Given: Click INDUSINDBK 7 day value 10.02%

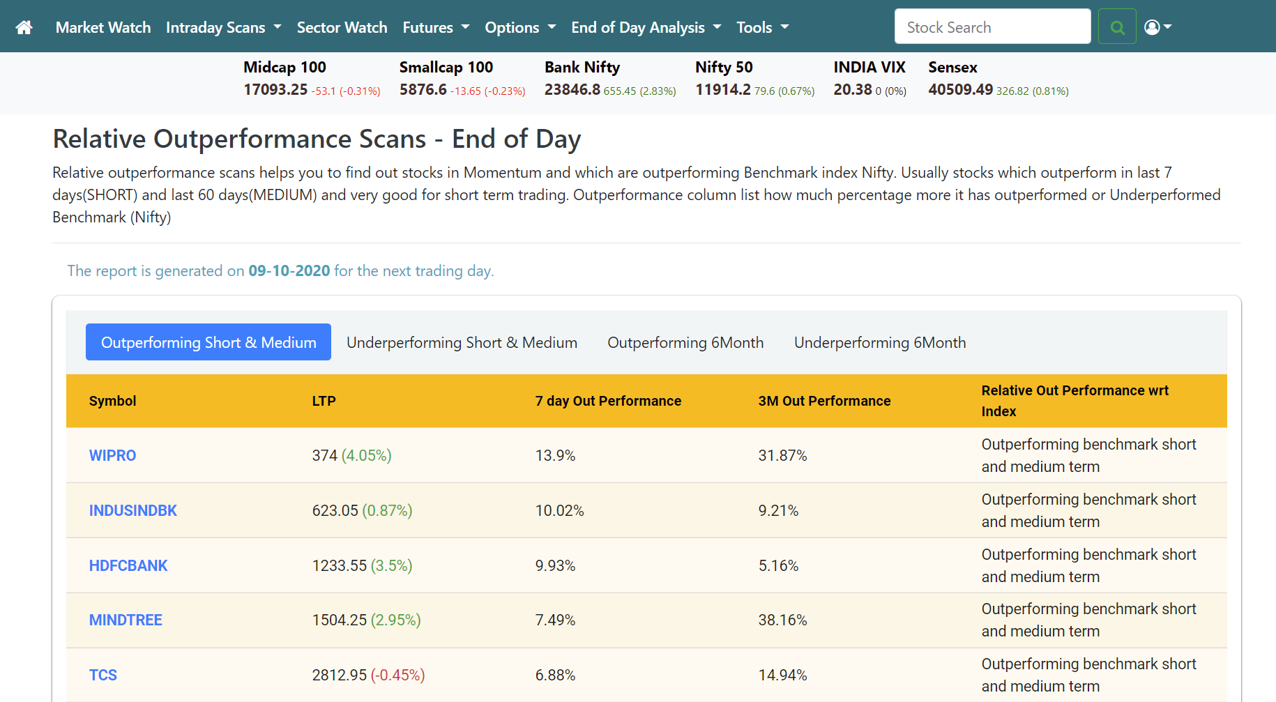Looking at the screenshot, I should [x=559, y=510].
